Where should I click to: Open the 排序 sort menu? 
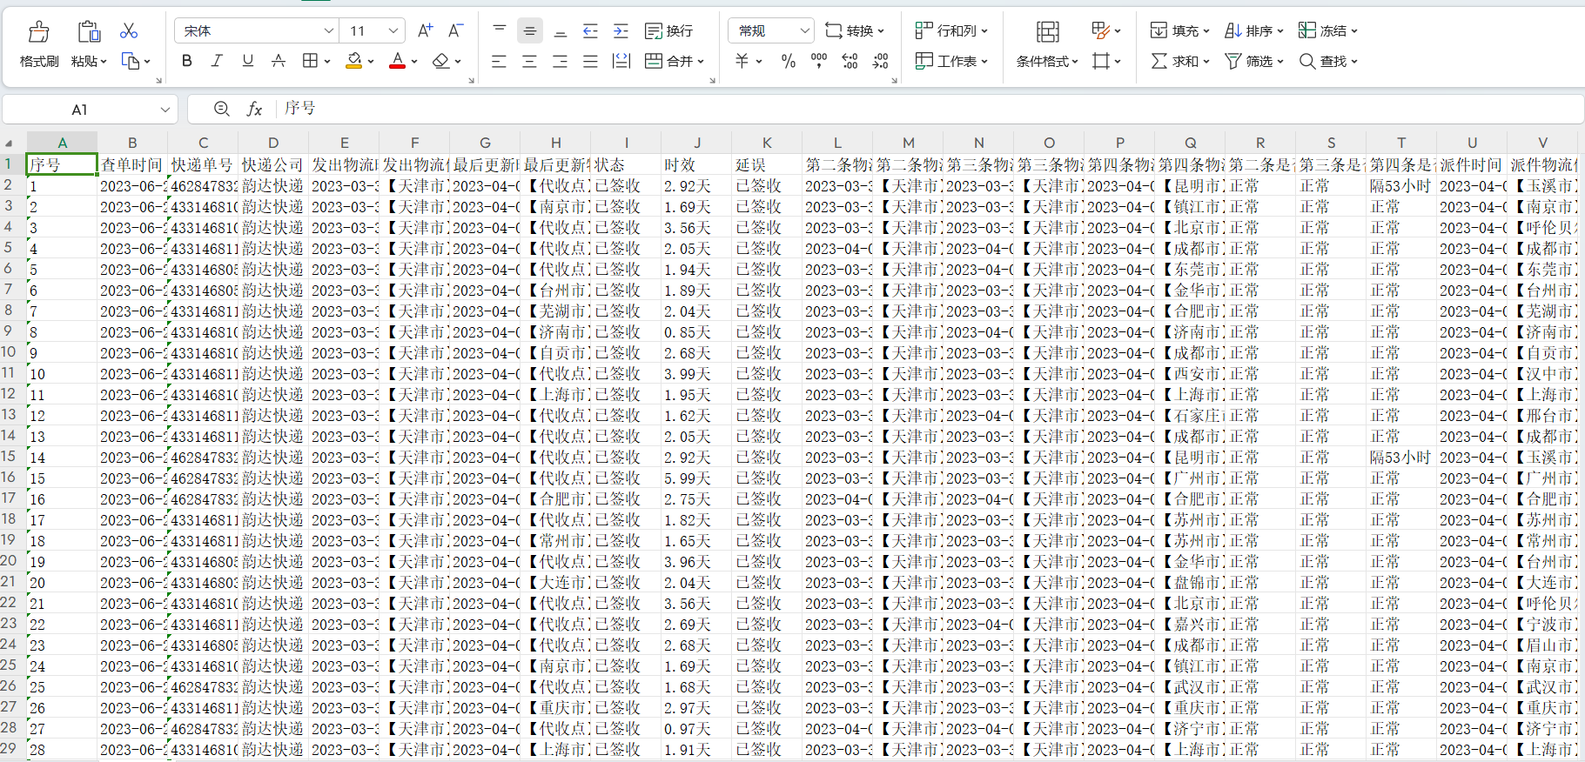click(1253, 31)
